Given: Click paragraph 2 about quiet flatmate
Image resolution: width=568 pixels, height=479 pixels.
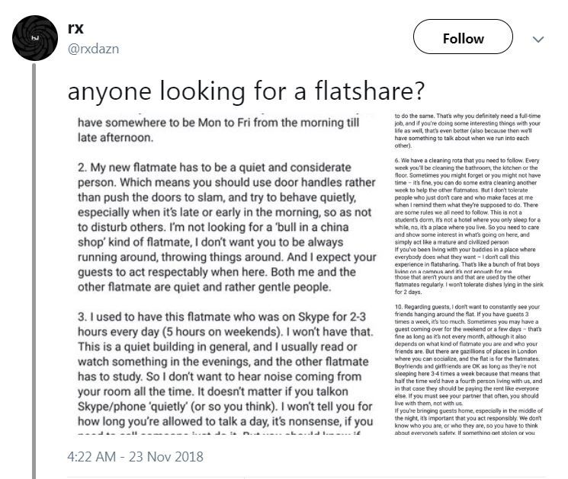Looking at the screenshot, I should click(226, 227).
